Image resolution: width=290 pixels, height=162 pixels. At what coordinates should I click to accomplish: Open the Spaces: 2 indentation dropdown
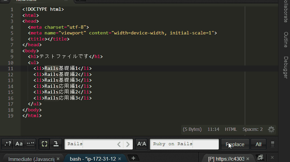point(253,129)
